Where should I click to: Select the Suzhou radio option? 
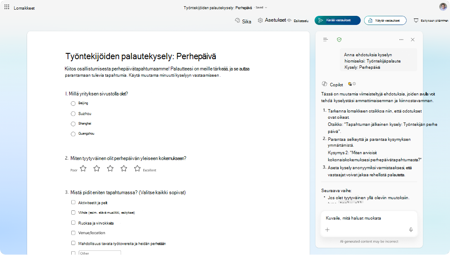[x=73, y=114]
